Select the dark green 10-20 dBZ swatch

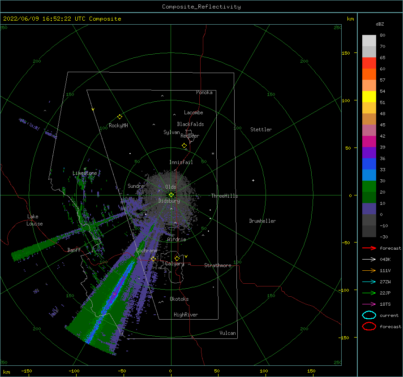(x=369, y=198)
